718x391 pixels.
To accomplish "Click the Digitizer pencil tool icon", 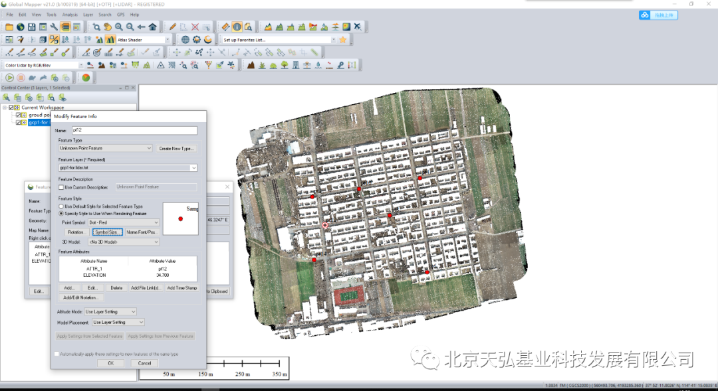I will coord(173,27).
